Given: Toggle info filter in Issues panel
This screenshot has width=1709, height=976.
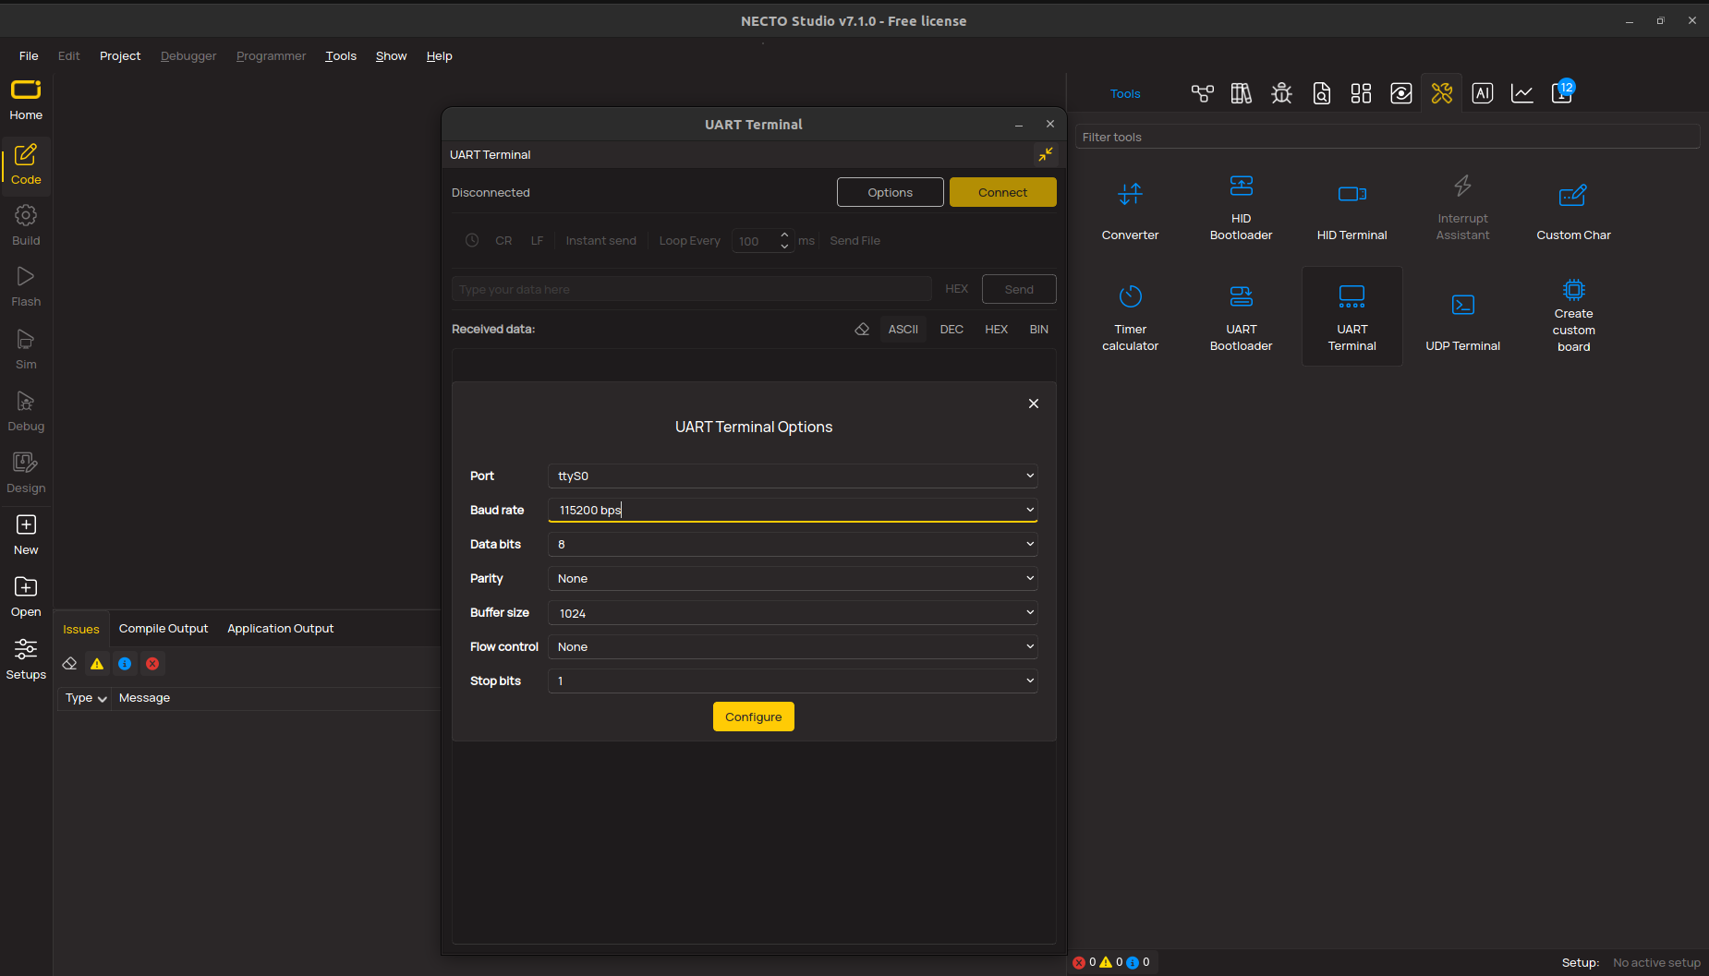Looking at the screenshot, I should coord(125,663).
